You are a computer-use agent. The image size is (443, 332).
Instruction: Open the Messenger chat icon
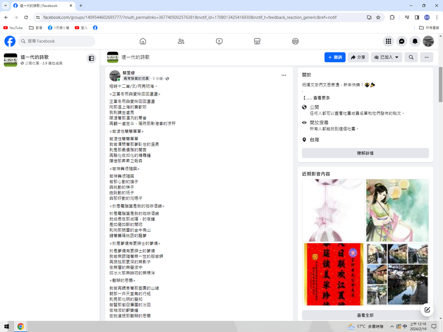tap(401, 41)
